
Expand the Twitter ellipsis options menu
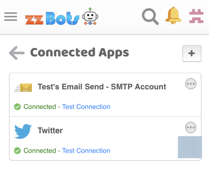coord(191,127)
